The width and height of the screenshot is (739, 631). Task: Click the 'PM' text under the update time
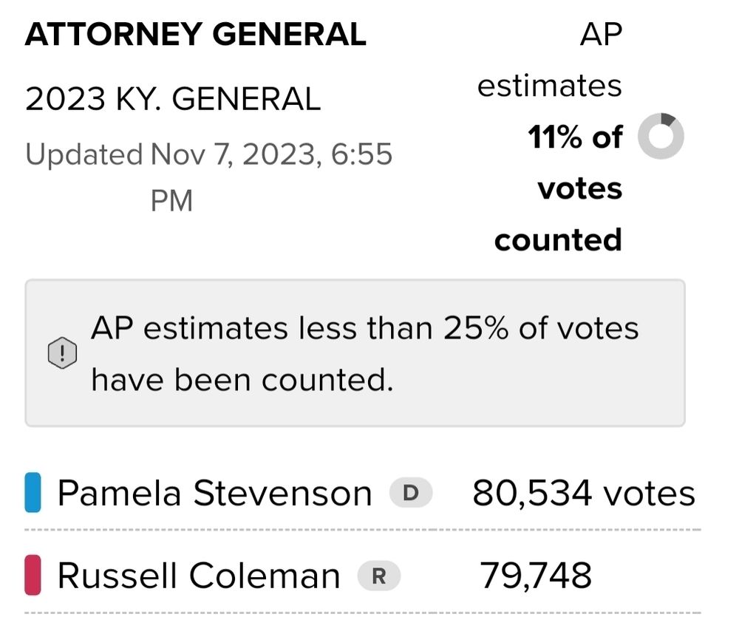(171, 201)
